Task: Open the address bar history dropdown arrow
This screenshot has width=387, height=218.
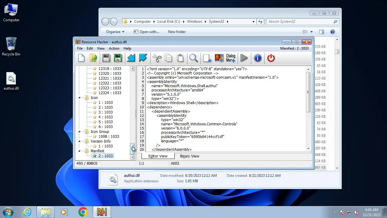Action: pos(253,21)
